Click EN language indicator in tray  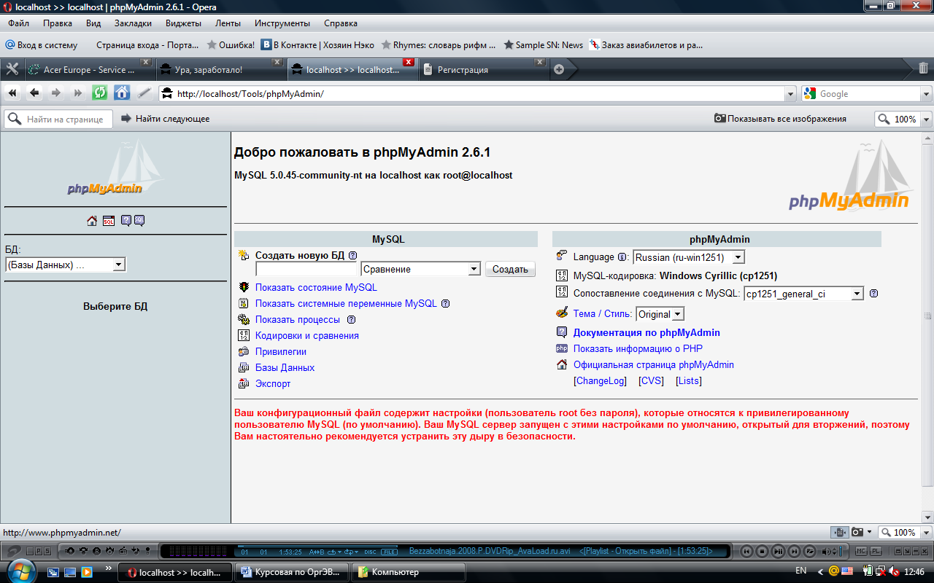coord(800,571)
